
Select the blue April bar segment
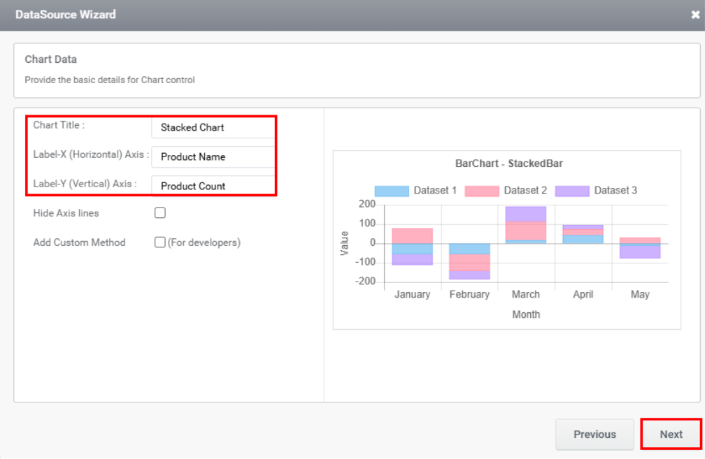pos(583,239)
